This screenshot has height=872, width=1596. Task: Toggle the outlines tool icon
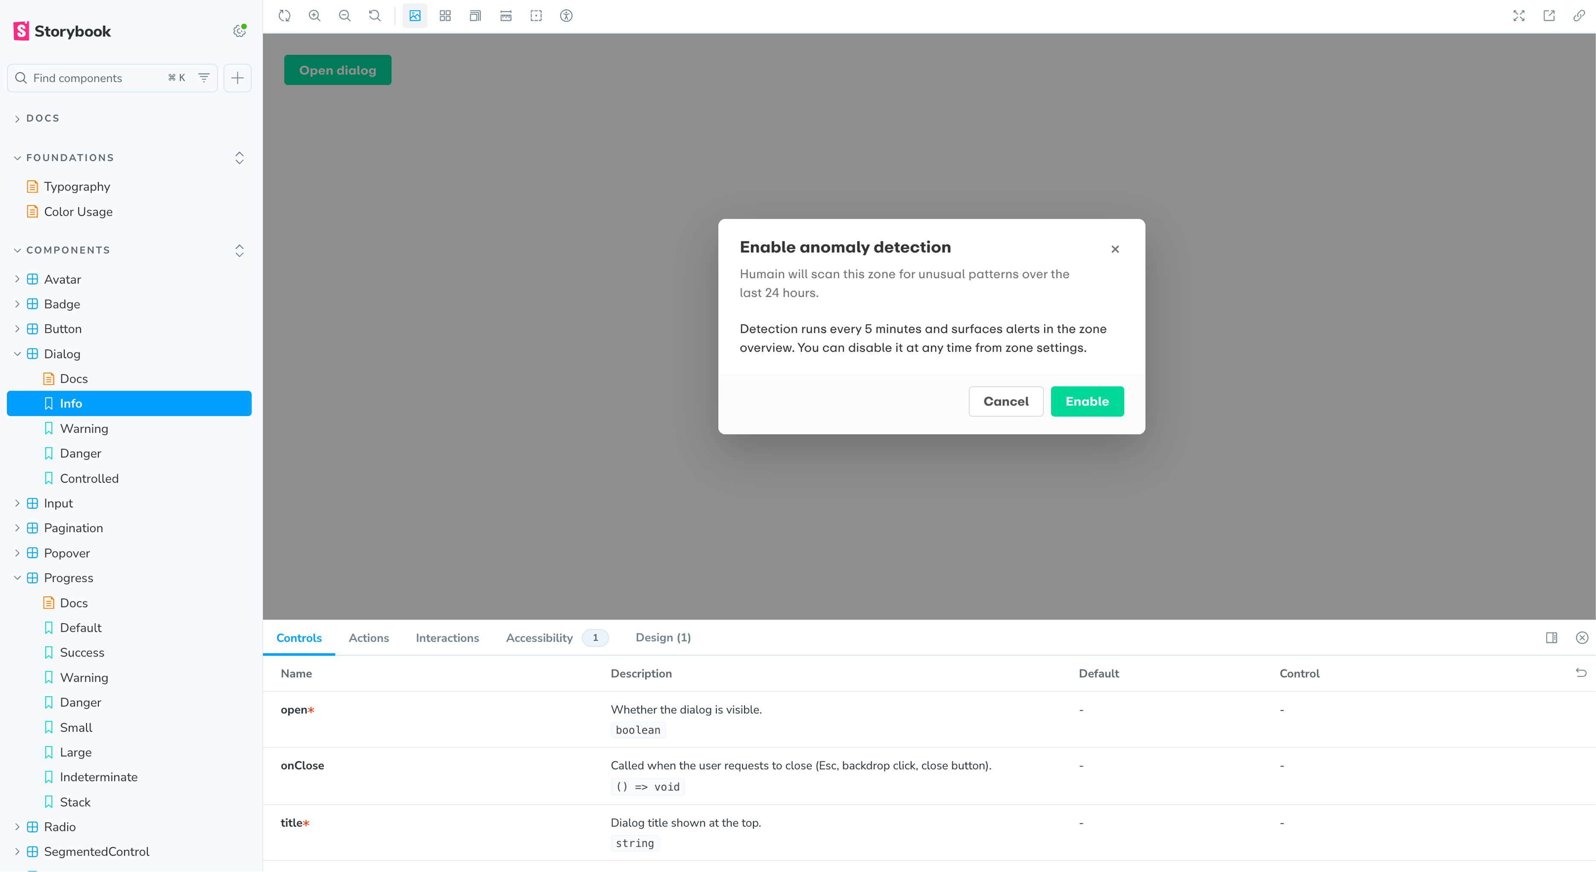[x=536, y=16]
